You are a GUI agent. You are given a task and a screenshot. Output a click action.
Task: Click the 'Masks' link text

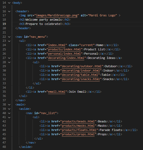102,126
